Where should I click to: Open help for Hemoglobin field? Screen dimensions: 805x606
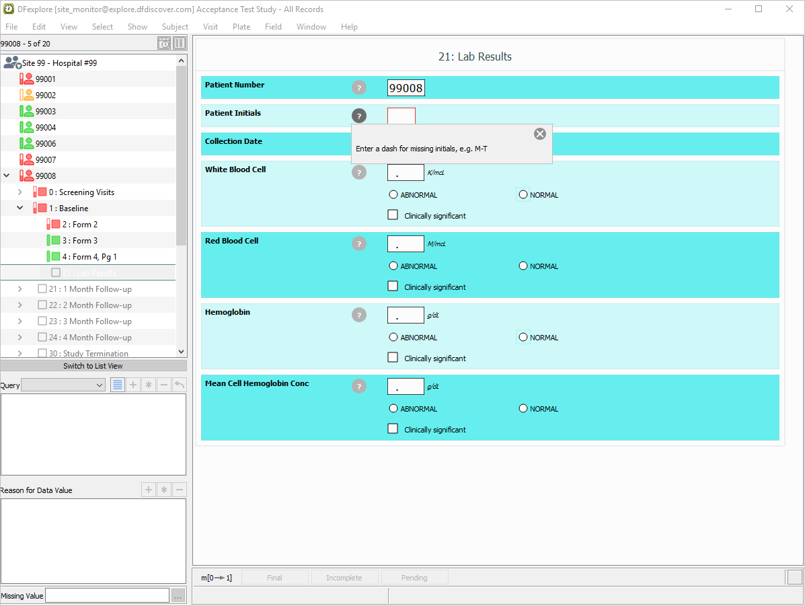359,315
